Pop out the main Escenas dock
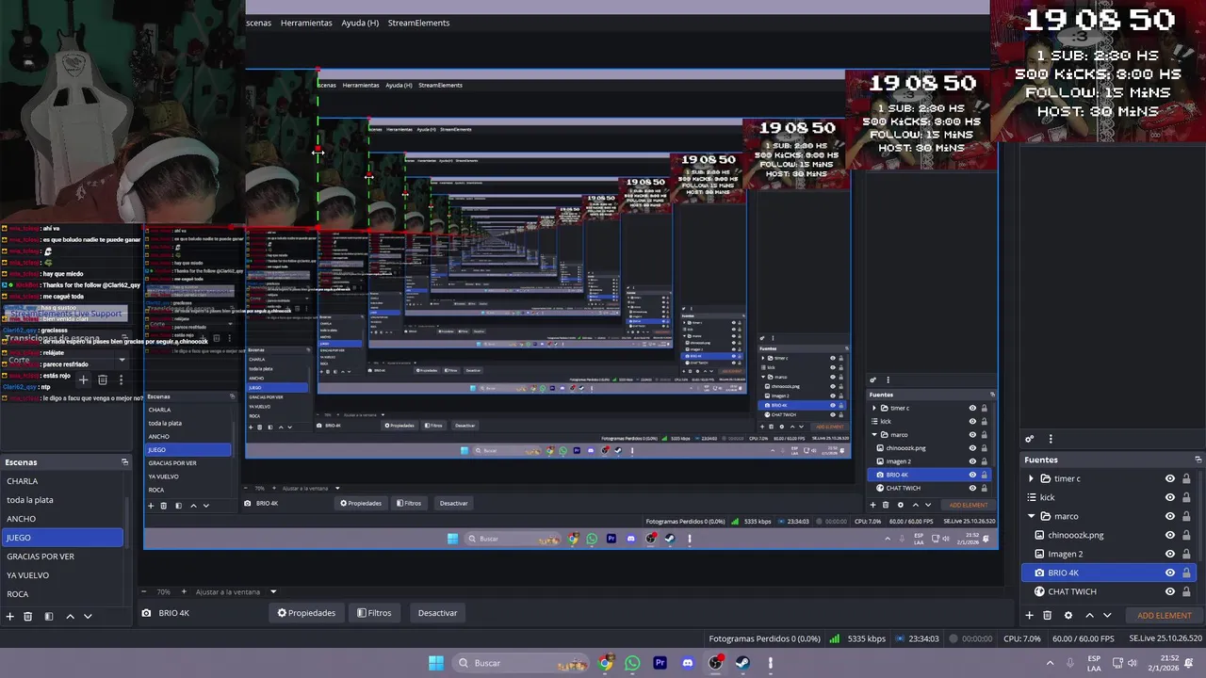Image resolution: width=1206 pixels, height=678 pixels. (124, 462)
